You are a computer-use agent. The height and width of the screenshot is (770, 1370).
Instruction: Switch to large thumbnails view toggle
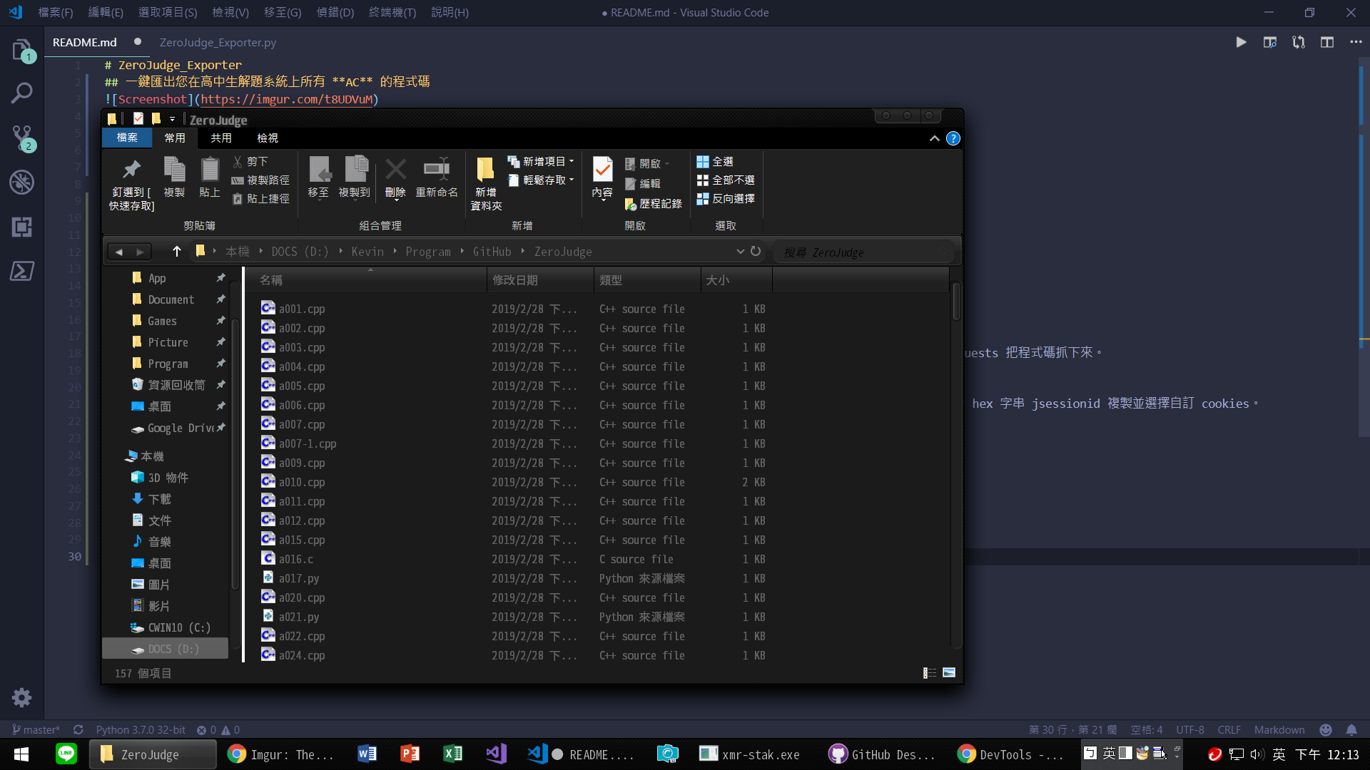949,672
